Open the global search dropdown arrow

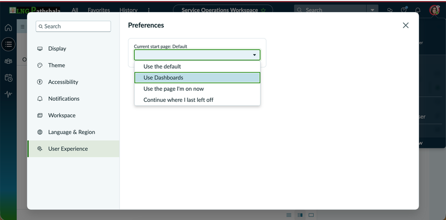click(x=373, y=10)
